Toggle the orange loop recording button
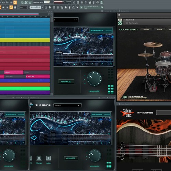 point(15,2)
